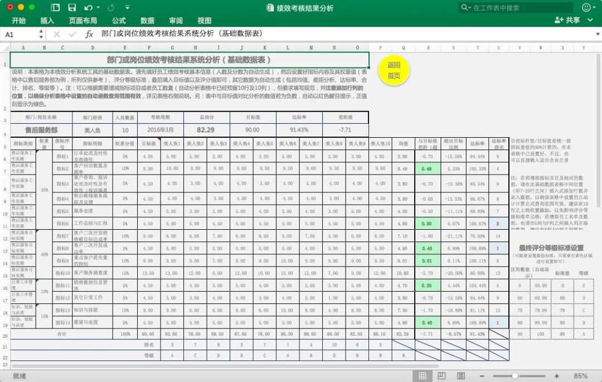602x382 pixels.
Task: Switch to Page Layout view in status bar
Action: click(442, 376)
